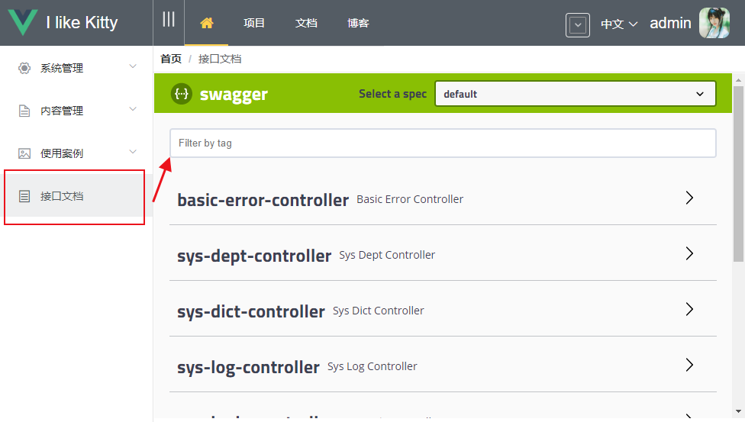
Task: Open the theme picker box in header
Action: pyautogui.click(x=578, y=24)
